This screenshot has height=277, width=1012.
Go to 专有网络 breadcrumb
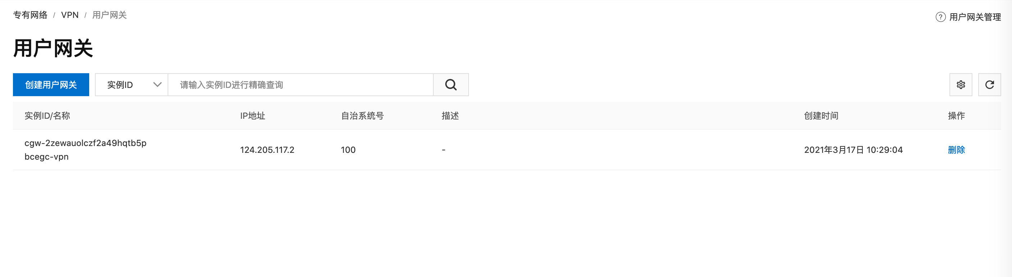pos(30,15)
